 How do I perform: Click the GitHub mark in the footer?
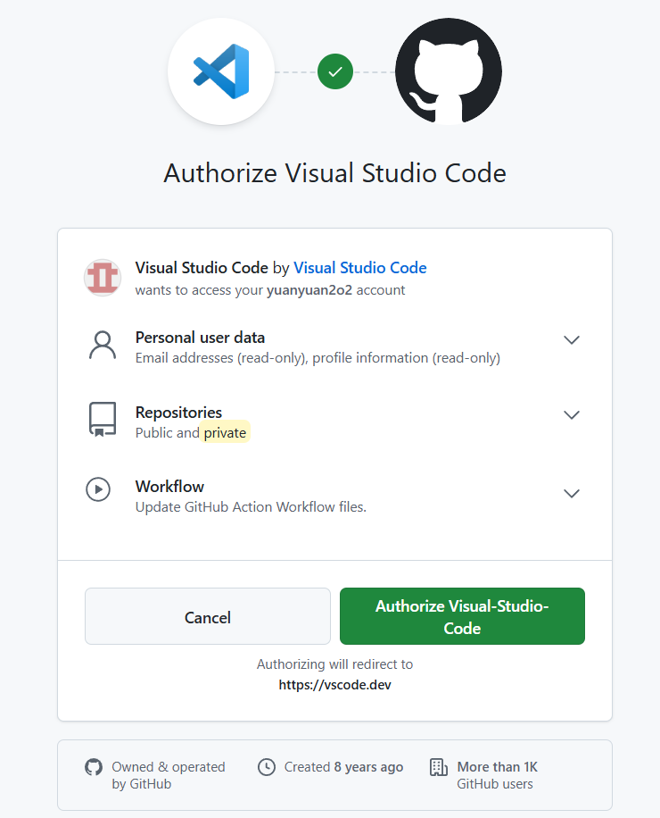[x=94, y=766]
